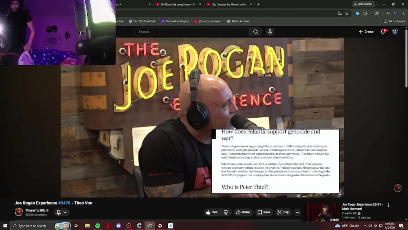The image size is (408, 230).
Task: Bookmark this page with star icon
Action: pyautogui.click(x=347, y=13)
